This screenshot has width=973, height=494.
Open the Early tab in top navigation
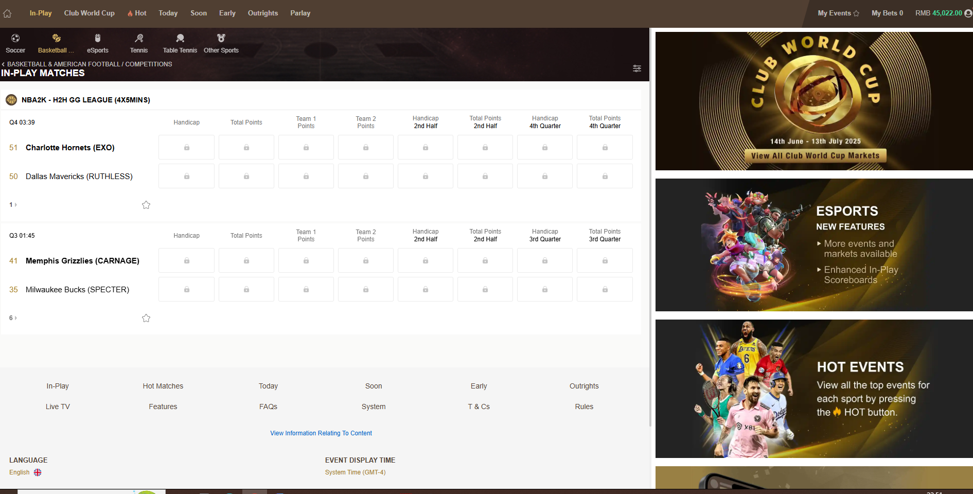click(x=227, y=13)
